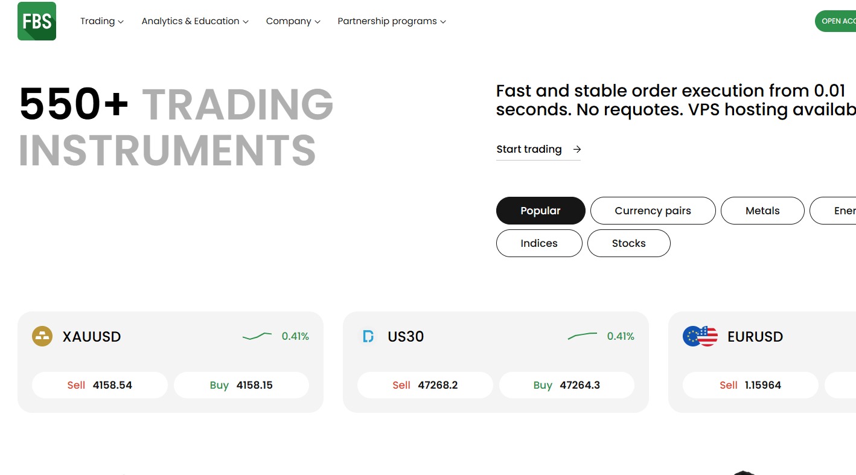This screenshot has height=475, width=856.
Task: Click the US30 index icon
Action: [368, 336]
